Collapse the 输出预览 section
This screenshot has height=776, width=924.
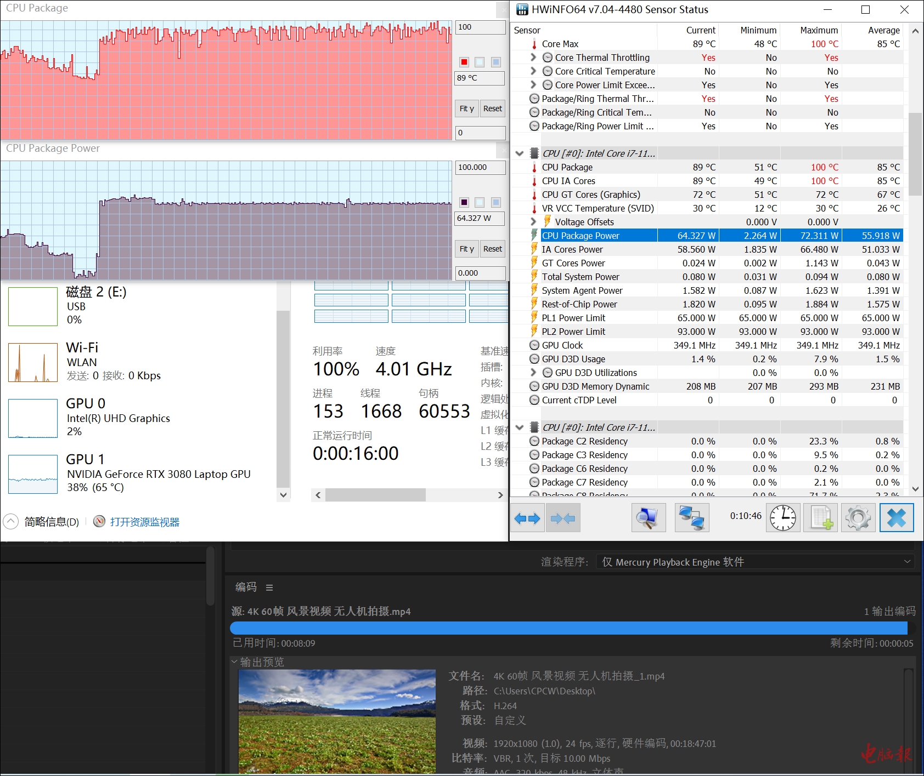click(x=234, y=662)
